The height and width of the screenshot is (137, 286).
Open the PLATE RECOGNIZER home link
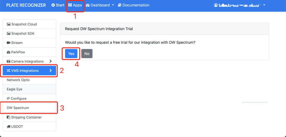(x=26, y=5)
